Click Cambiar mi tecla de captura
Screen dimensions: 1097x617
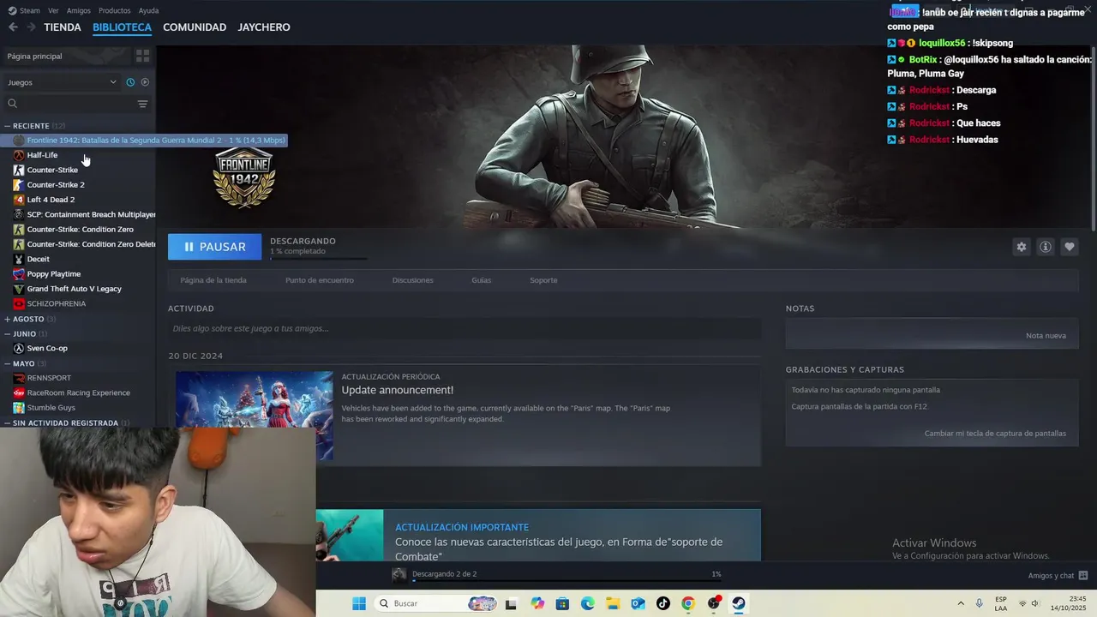tap(995, 434)
